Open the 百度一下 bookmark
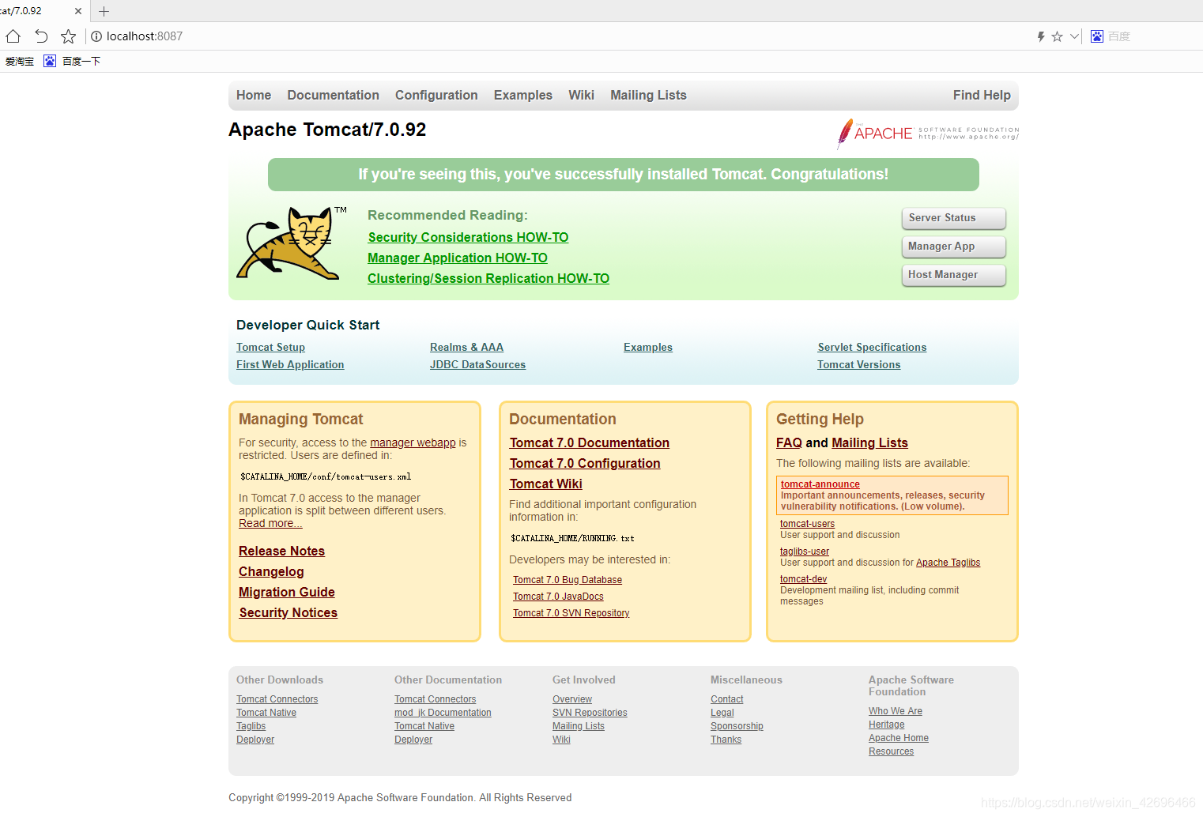The height and width of the screenshot is (817, 1203). point(72,61)
